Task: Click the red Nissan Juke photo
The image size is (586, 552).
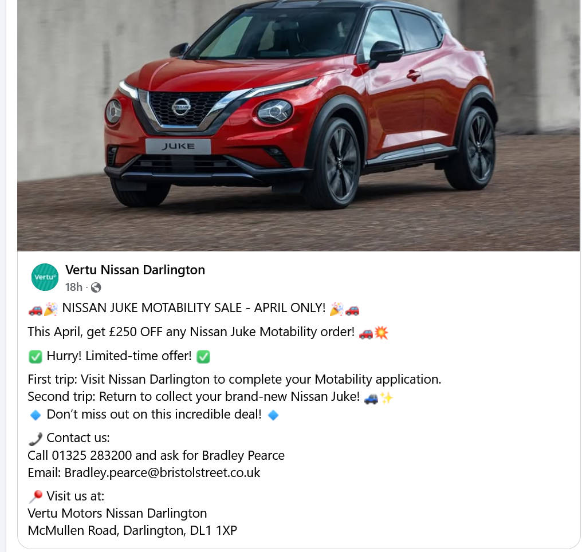Action: click(298, 125)
